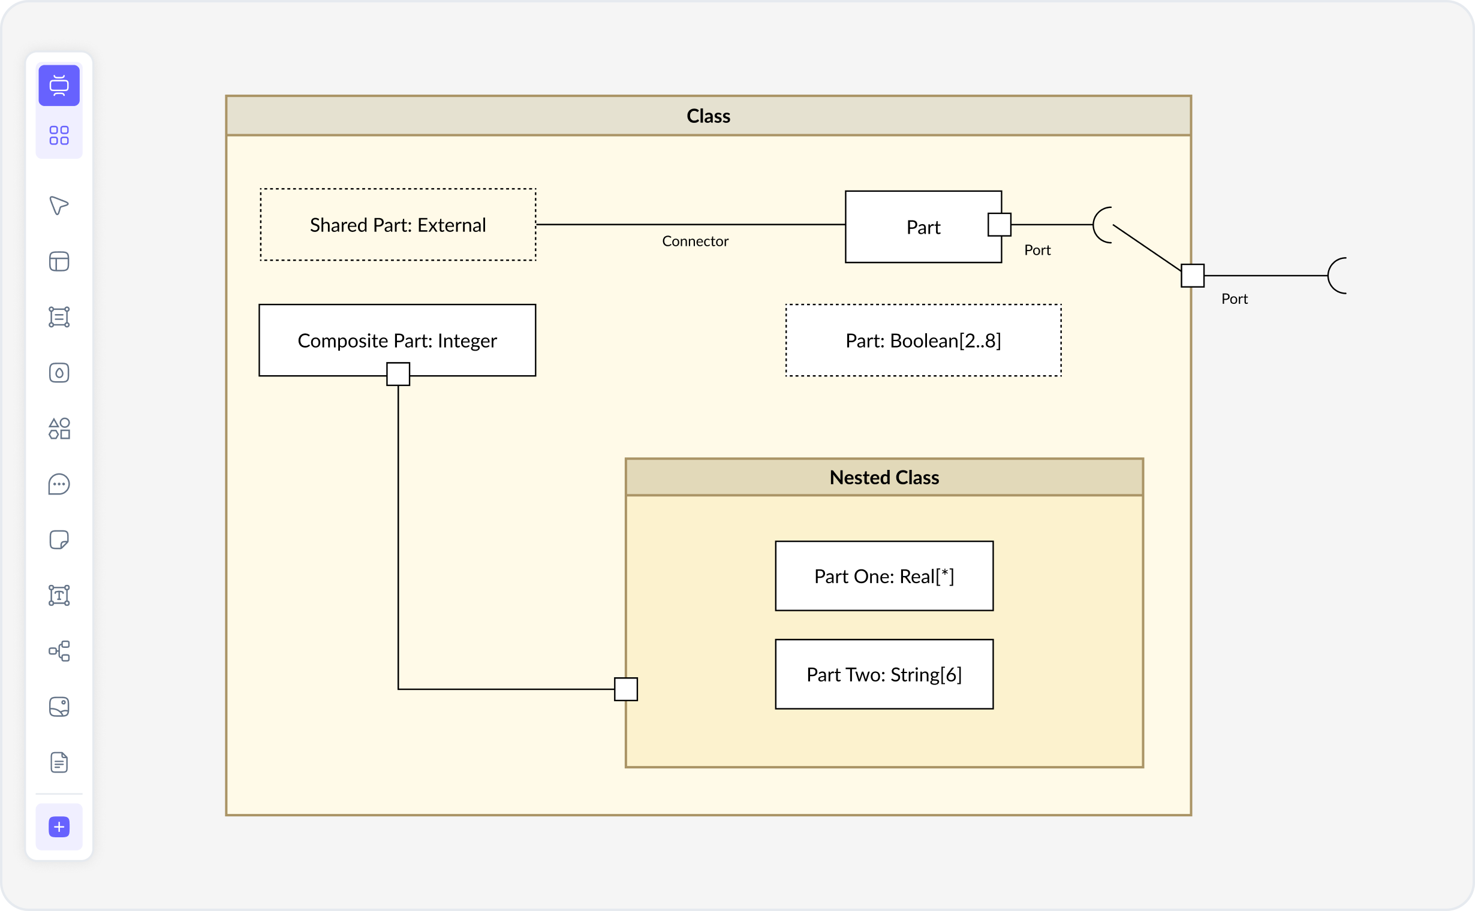Screen dimensions: 1475x911
Task: Choose the text box tool
Action: [59, 595]
